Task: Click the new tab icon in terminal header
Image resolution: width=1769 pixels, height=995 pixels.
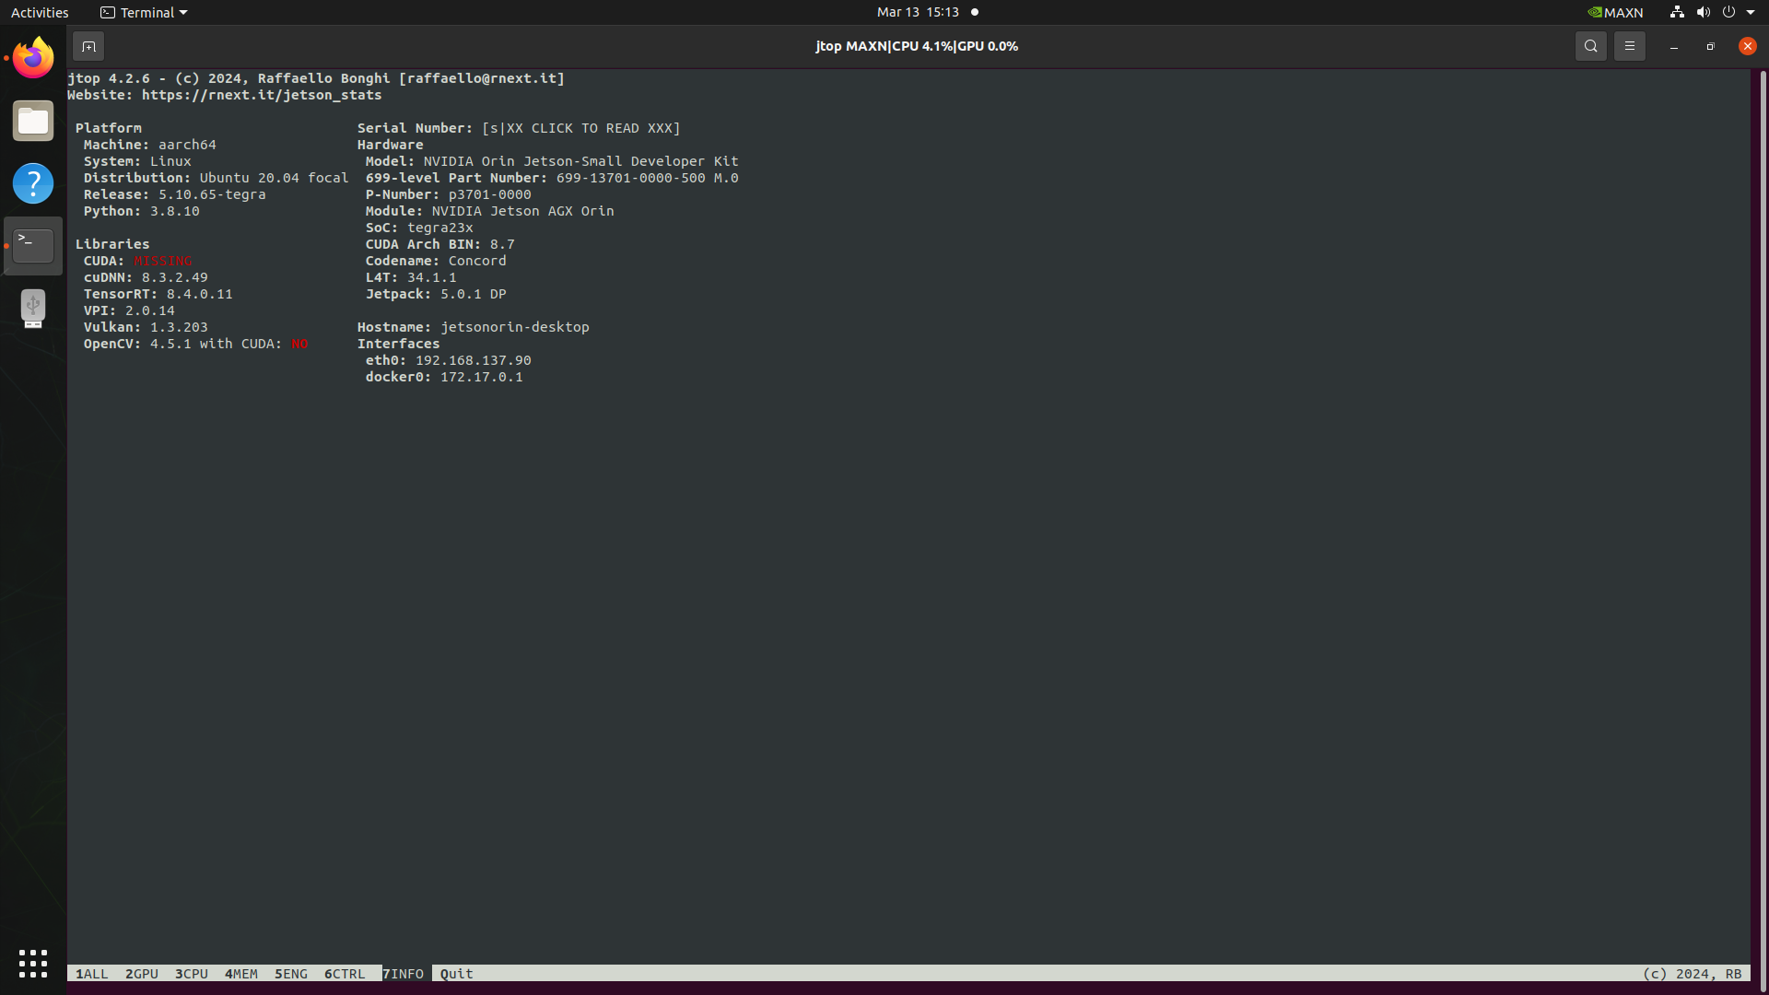Action: coord(88,46)
